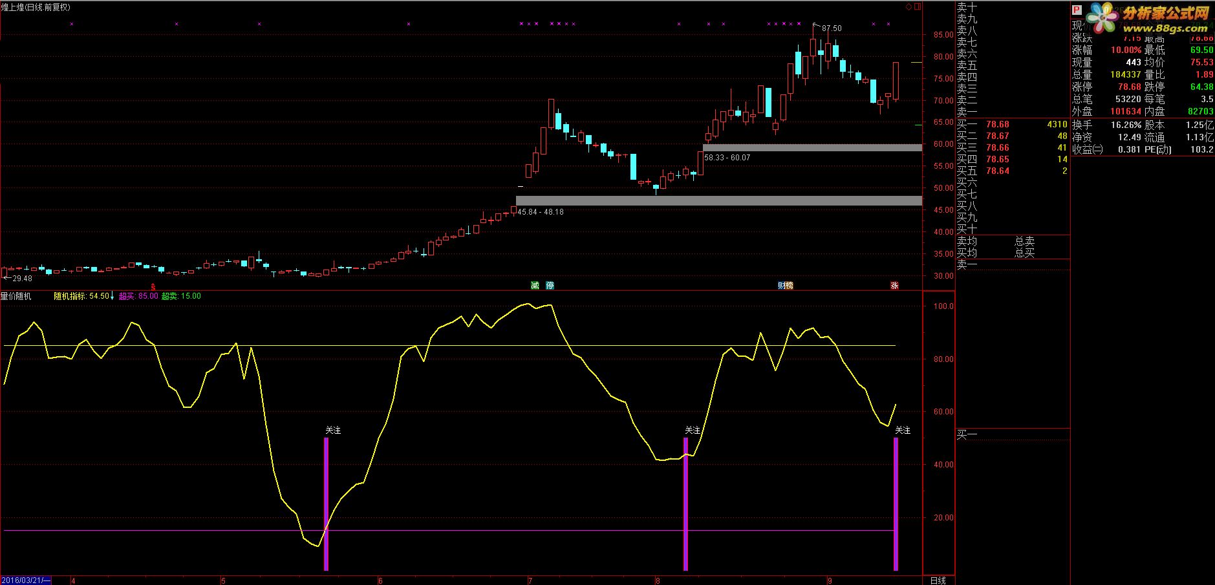Click the 买二 price 78.67
Screen dimensions: 1215x585
coord(998,136)
